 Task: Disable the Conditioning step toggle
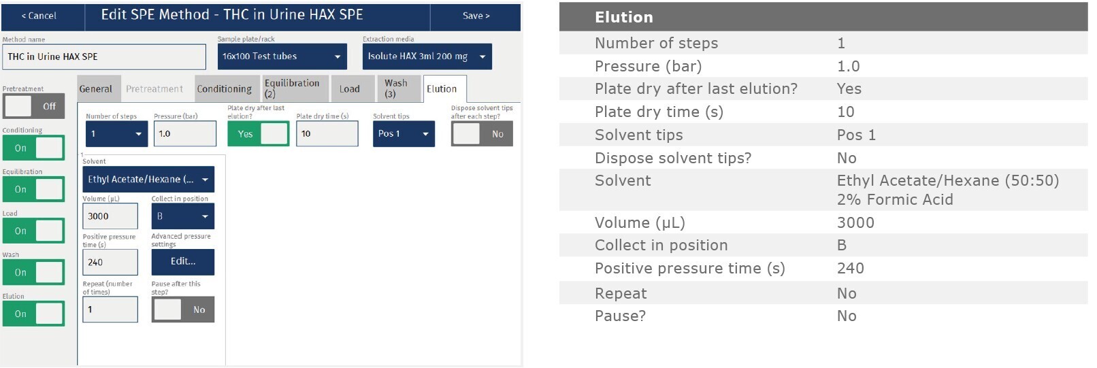[33, 148]
